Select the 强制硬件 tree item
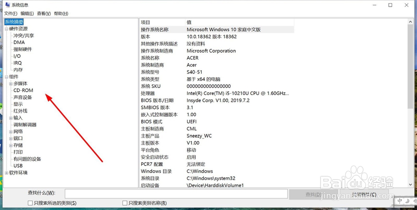Screen dimensions: 417x210 click(x=23, y=49)
